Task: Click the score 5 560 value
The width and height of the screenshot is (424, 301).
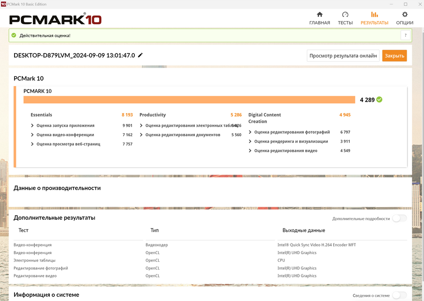Action: click(x=236, y=135)
